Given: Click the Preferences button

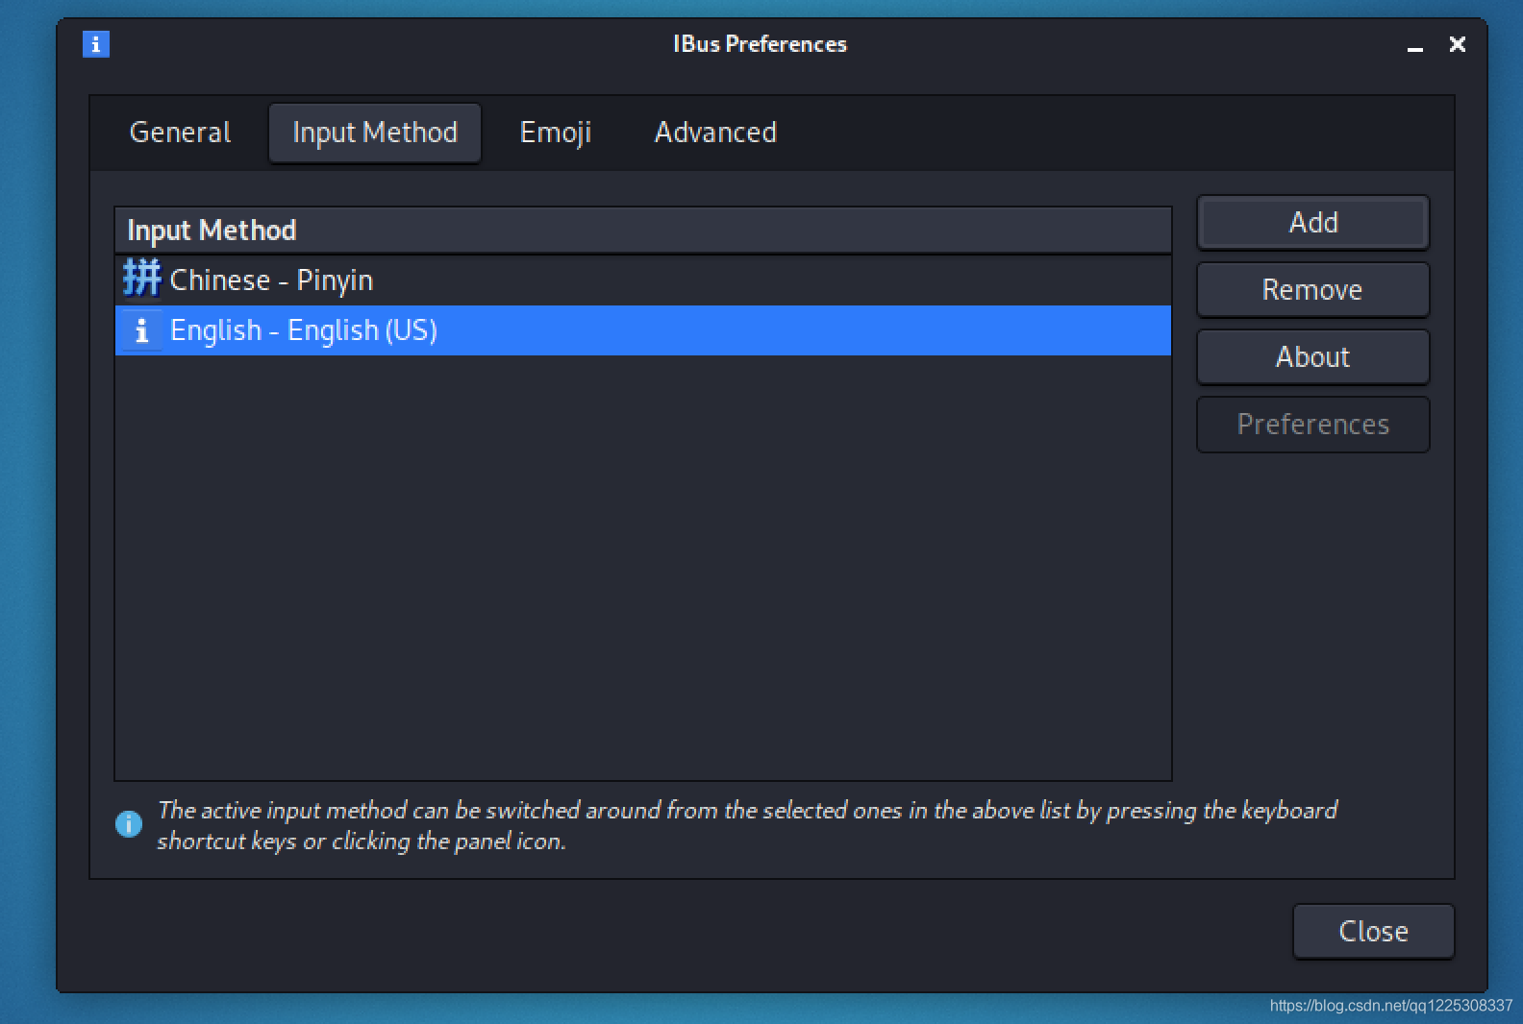Looking at the screenshot, I should point(1313,425).
